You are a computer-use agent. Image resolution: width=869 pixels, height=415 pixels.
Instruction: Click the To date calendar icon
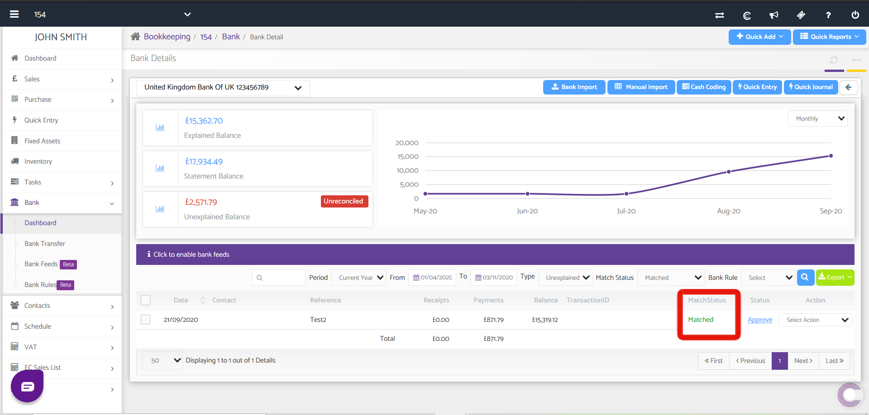[478, 278]
